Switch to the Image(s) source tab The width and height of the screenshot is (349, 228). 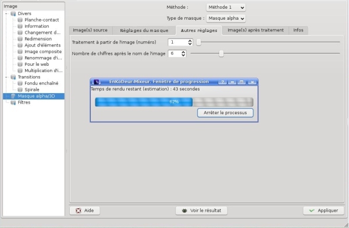pyautogui.click(x=90, y=30)
